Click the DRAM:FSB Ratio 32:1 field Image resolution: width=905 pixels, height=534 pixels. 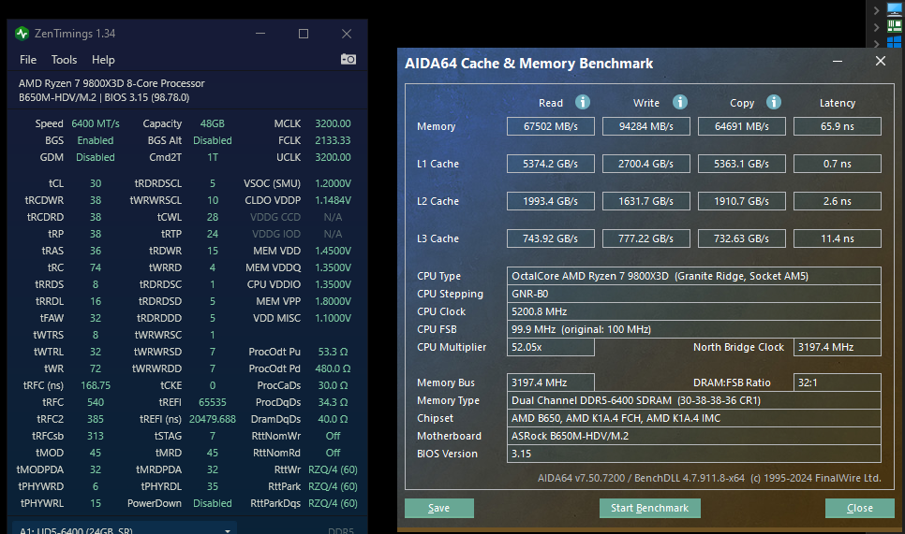(838, 382)
